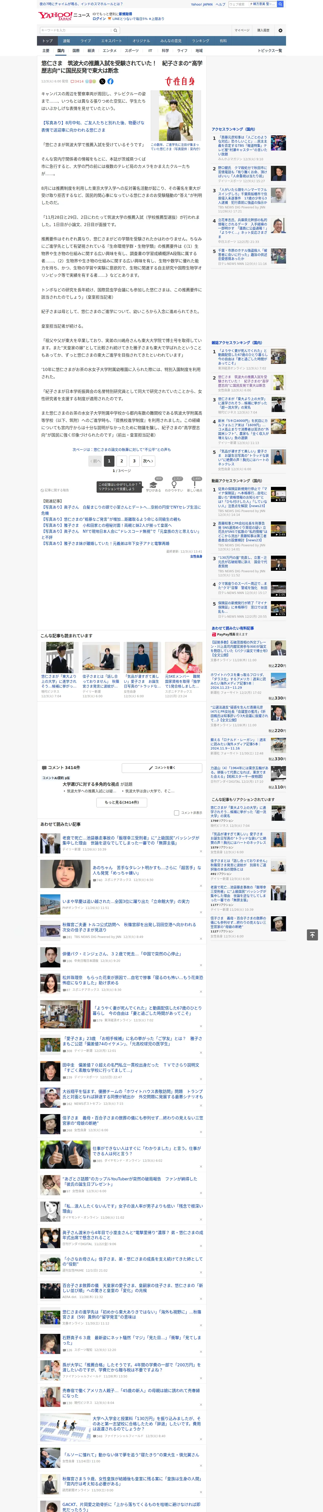The image size is (323, 1512).
Task: Click the 次へ next page button
Action: coord(148,461)
